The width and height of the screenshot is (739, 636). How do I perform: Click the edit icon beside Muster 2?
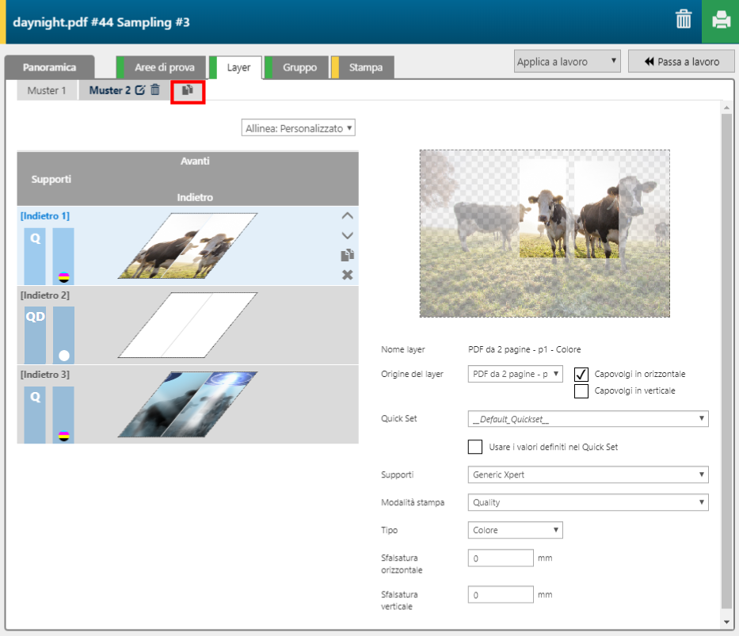pyautogui.click(x=140, y=90)
